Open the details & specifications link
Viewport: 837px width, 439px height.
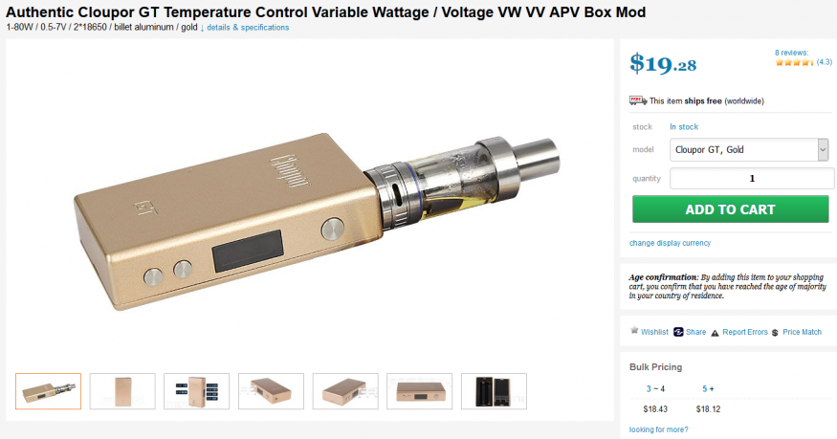[248, 27]
